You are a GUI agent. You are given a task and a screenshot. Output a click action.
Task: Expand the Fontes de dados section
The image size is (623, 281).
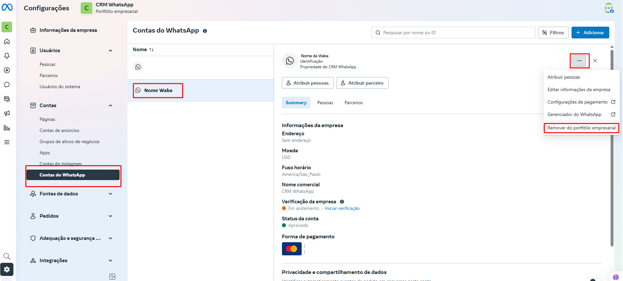point(110,194)
